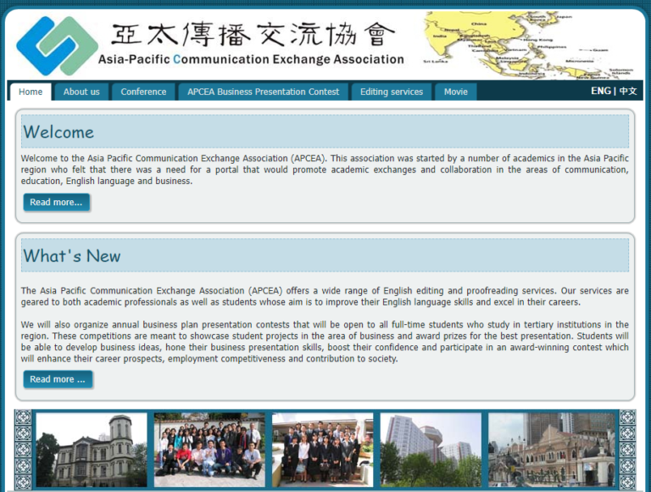Open the Moorish-style building photo
The width and height of the screenshot is (651, 492).
pos(551,450)
